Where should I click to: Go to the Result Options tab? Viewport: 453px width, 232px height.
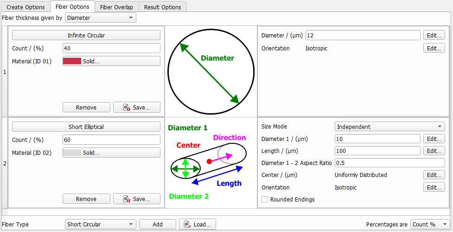pos(163,7)
